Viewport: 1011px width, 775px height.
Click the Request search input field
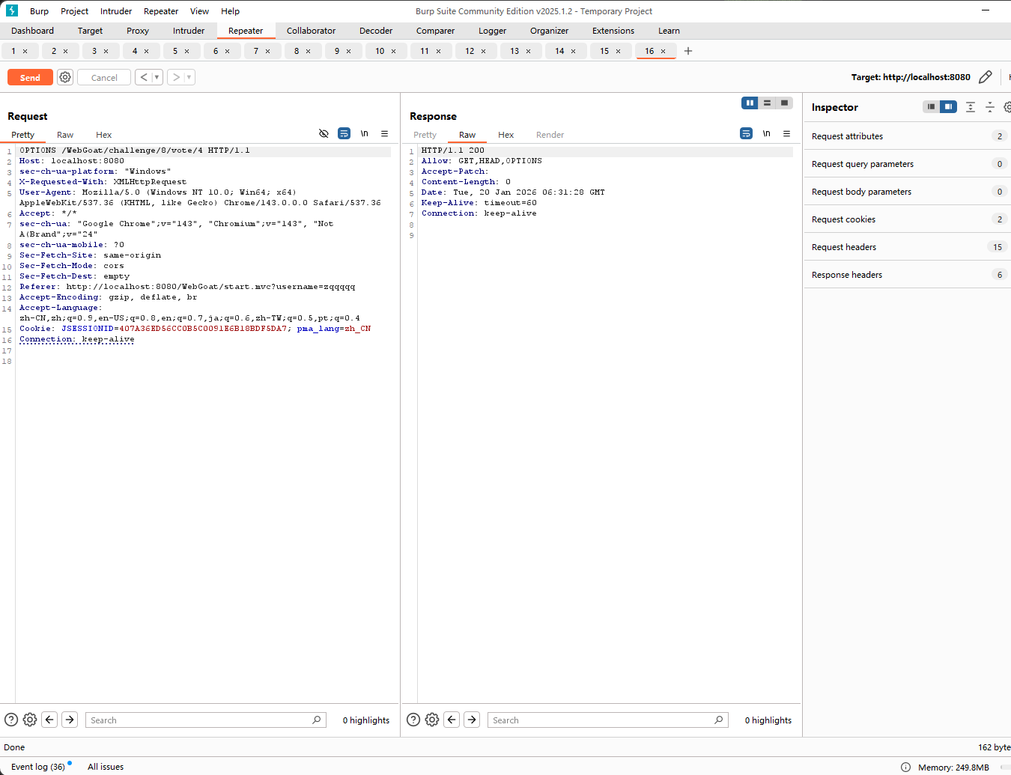(x=198, y=720)
